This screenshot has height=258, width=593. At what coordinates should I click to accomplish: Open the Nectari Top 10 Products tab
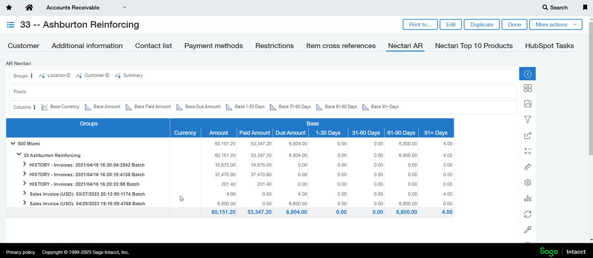(474, 46)
